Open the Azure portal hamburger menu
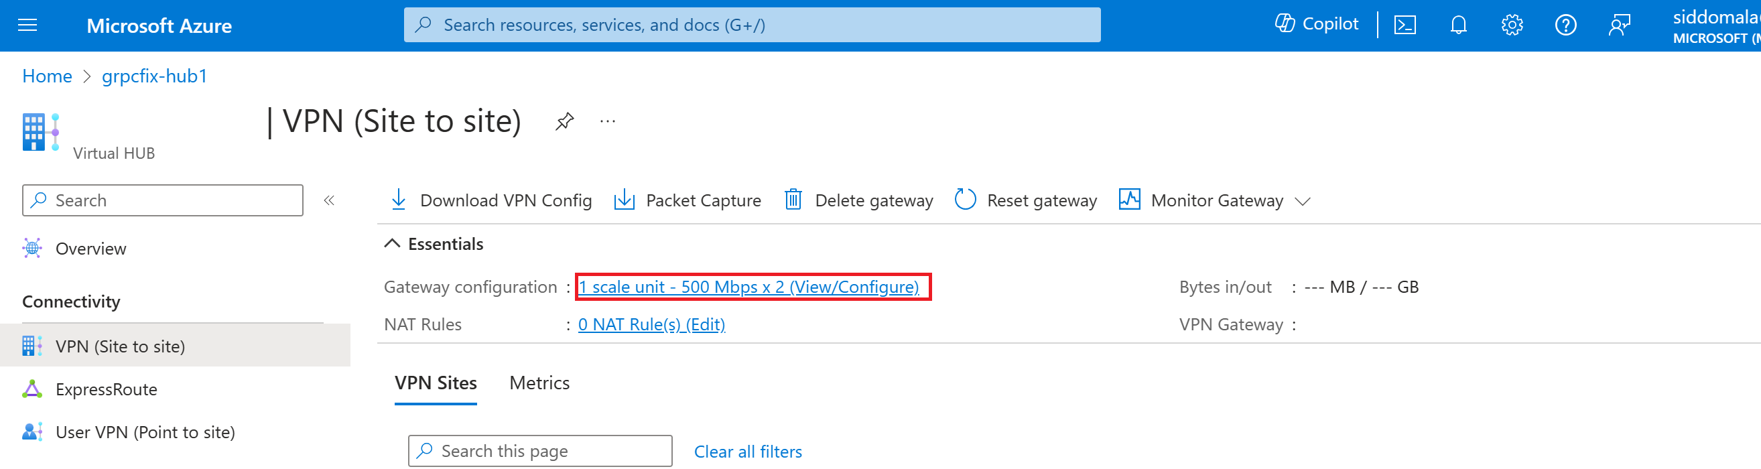Viewport: 1761px width, 469px height. [27, 25]
